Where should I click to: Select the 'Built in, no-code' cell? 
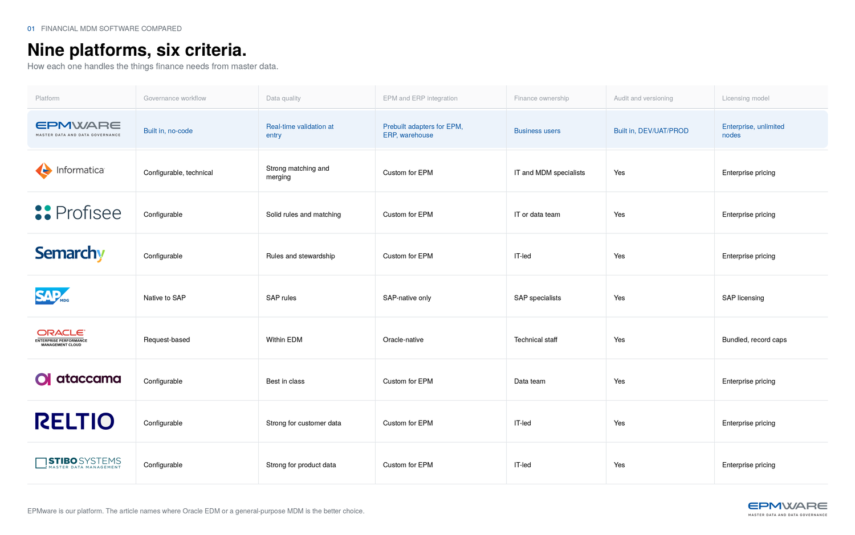tap(168, 131)
